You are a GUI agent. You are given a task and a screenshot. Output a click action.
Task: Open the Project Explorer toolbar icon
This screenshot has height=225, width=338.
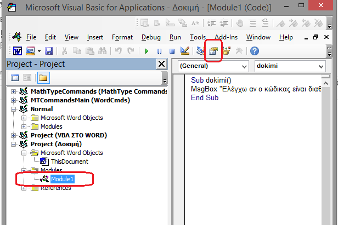pyautogui.click(x=200, y=51)
